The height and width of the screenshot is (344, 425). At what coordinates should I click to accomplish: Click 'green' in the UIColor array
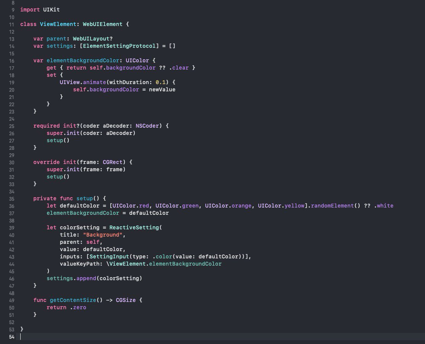190,206
